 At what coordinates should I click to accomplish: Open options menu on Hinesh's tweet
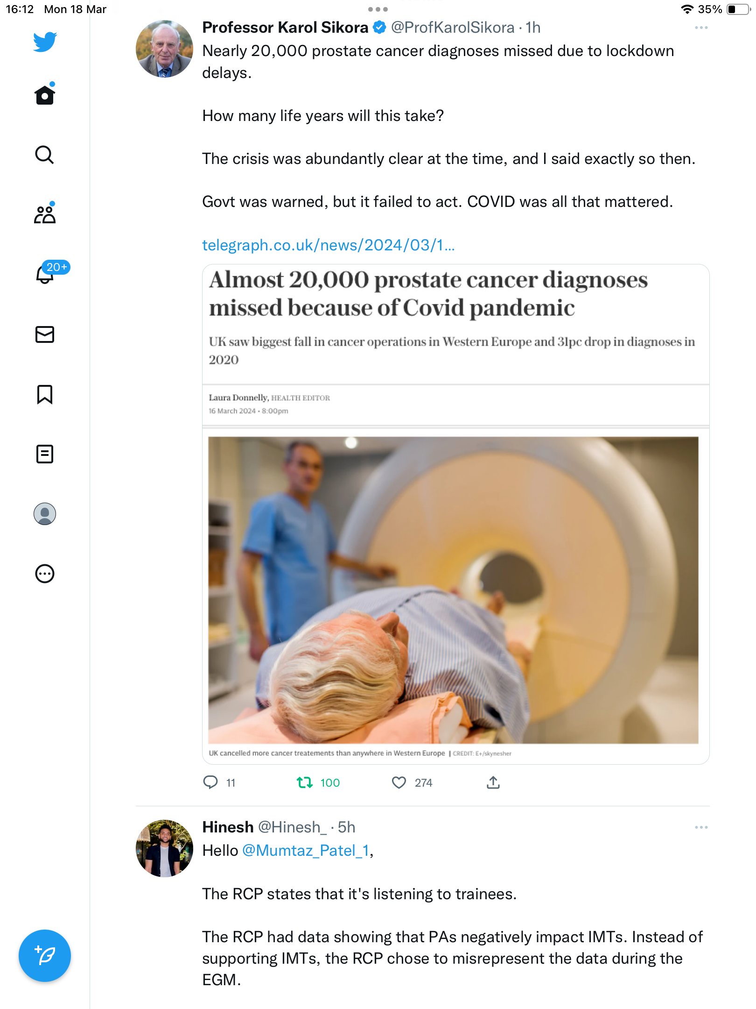701,827
